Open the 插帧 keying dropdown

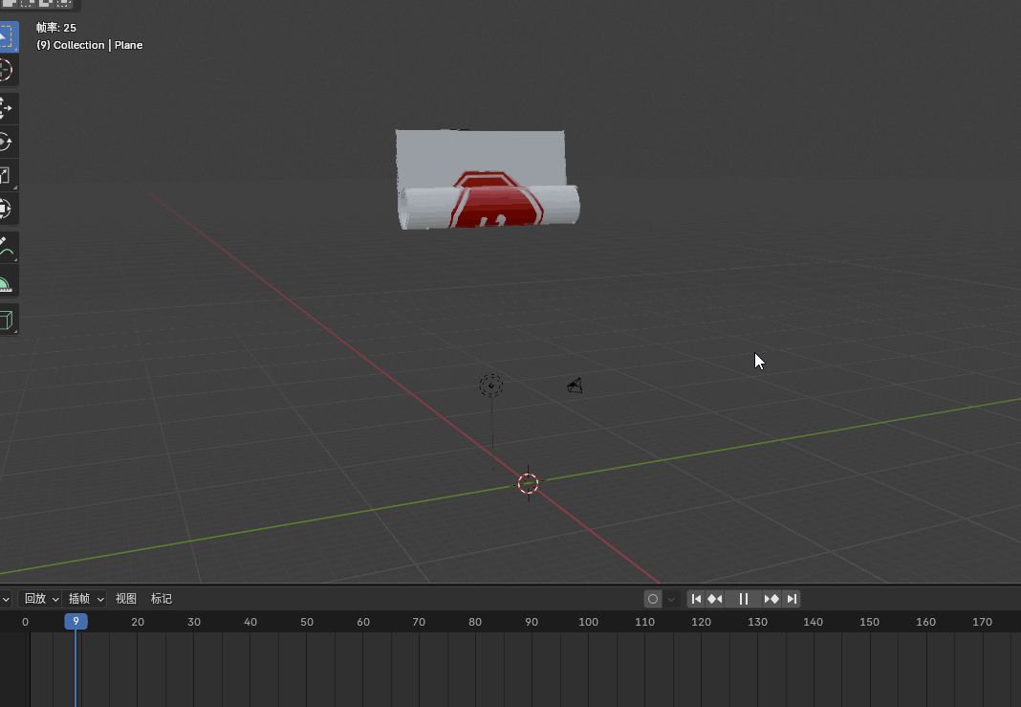pos(86,599)
